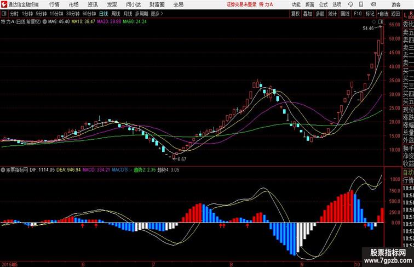This screenshot has height=267, width=414.
Task: Click the 通达信 app logo icon
Action: 4,4
